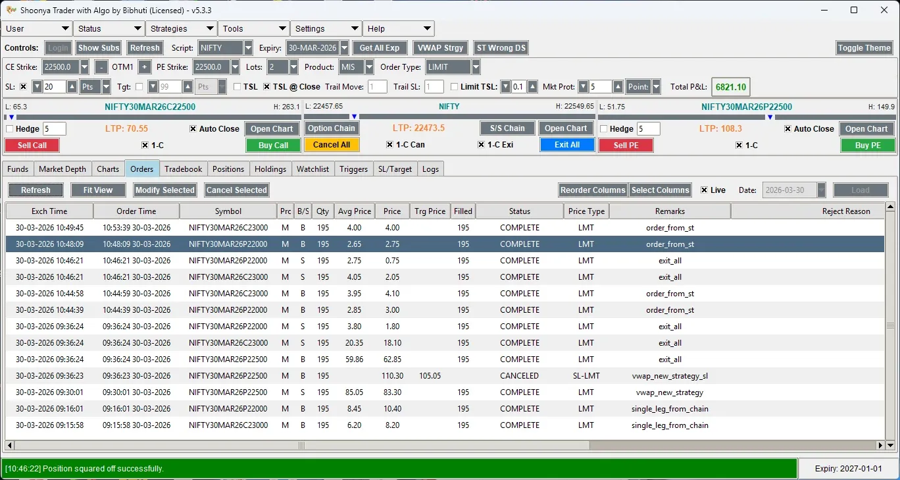Open the Market Depth tab
The image size is (900, 480).
pos(63,169)
